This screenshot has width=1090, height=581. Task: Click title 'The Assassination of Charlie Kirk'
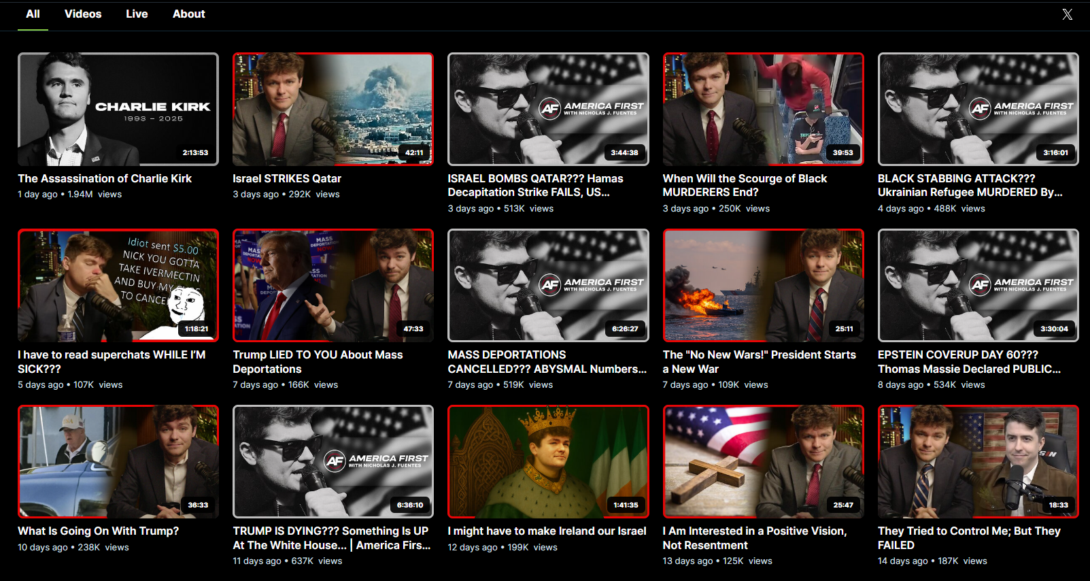105,178
